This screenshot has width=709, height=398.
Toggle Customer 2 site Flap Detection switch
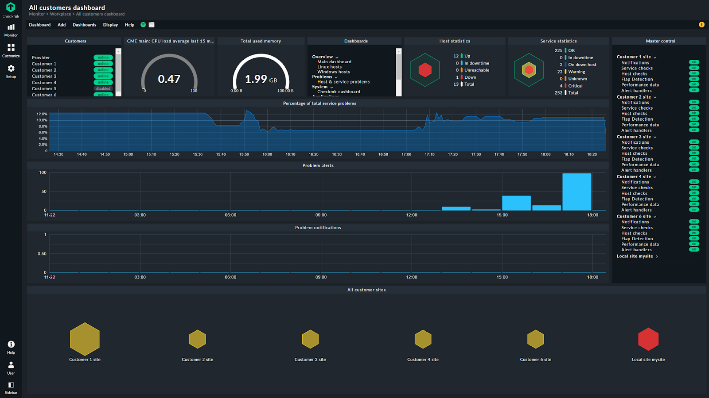694,119
